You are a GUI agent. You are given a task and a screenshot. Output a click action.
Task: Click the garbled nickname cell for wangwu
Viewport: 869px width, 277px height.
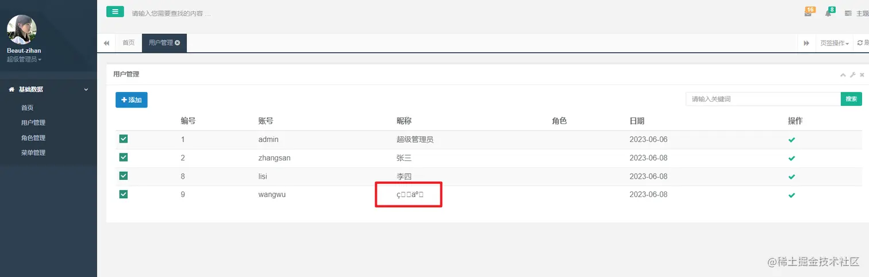point(410,194)
